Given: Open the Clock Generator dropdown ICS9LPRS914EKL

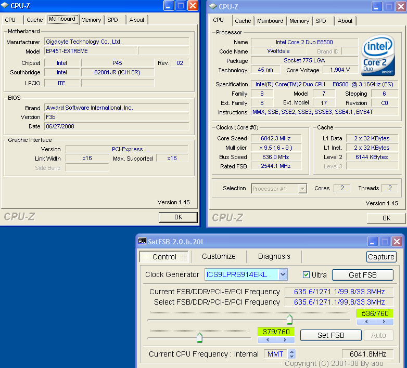Looking at the screenshot, I should click(x=283, y=274).
